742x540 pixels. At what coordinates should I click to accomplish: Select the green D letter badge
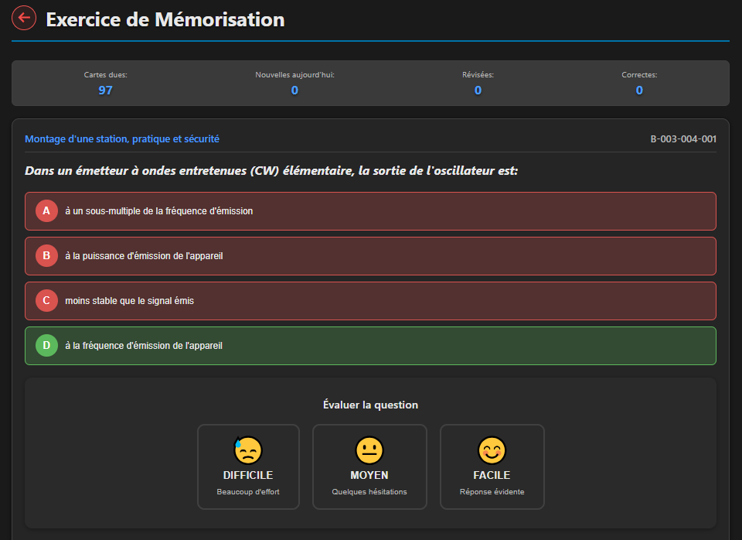46,345
